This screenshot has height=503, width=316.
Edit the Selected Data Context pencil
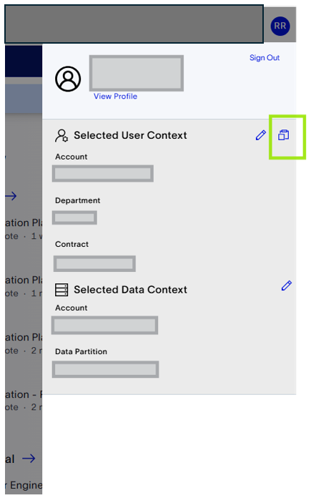pos(287,285)
